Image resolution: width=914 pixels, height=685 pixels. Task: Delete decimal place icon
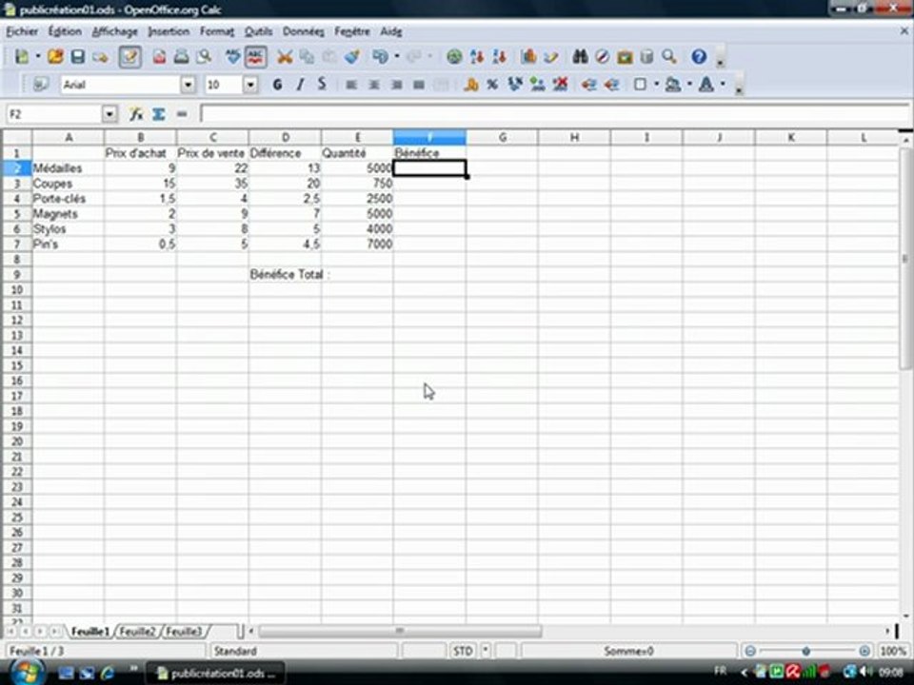[560, 85]
